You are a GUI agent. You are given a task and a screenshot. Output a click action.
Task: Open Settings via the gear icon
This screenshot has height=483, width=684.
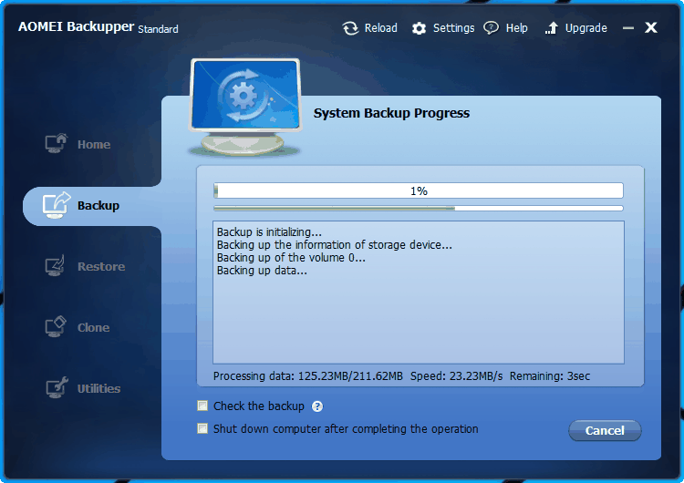coord(419,28)
